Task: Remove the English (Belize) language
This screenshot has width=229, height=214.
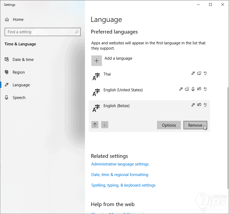Action: pos(195,125)
